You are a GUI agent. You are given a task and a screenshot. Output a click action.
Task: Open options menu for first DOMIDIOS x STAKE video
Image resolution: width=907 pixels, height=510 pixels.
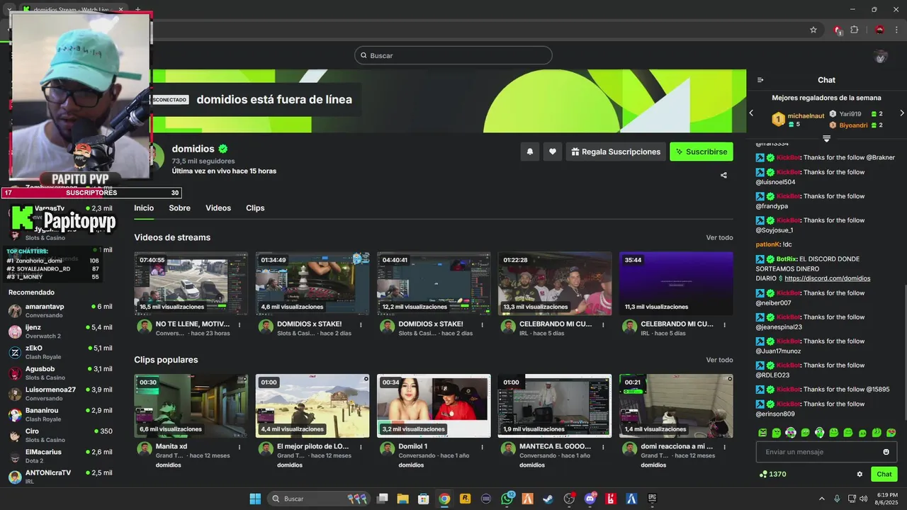tap(361, 325)
